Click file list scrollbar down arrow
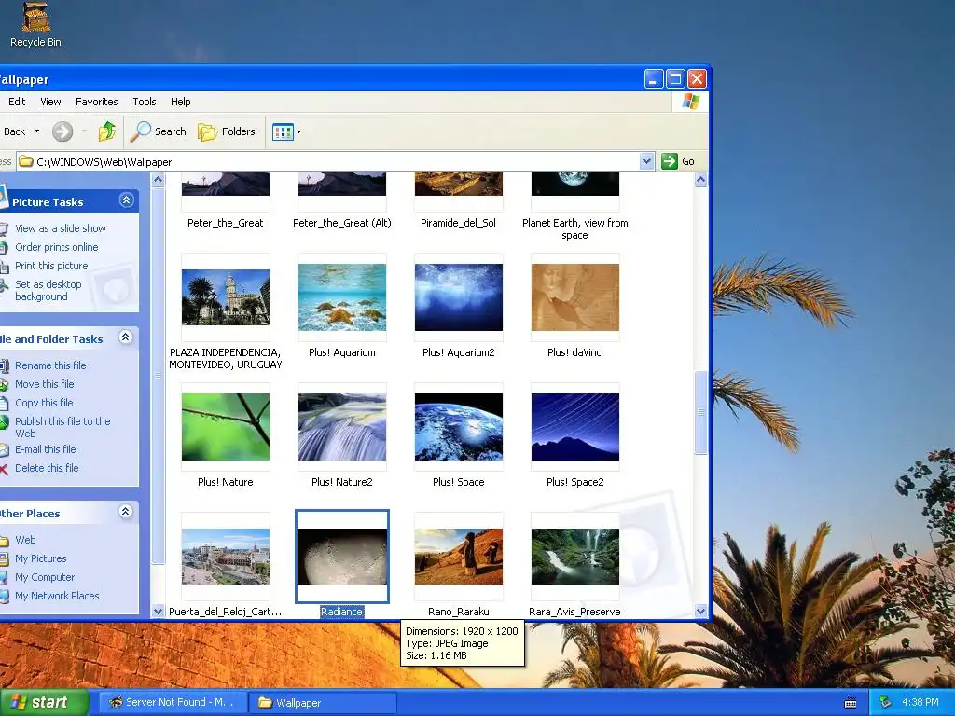Viewport: 955px width, 716px height. [700, 611]
